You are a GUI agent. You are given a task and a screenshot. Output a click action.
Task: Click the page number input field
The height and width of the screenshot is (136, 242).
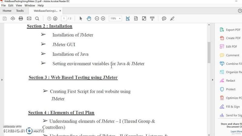[x=64, y=18]
